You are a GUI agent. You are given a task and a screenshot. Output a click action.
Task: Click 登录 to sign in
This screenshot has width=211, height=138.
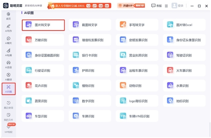click(178, 6)
